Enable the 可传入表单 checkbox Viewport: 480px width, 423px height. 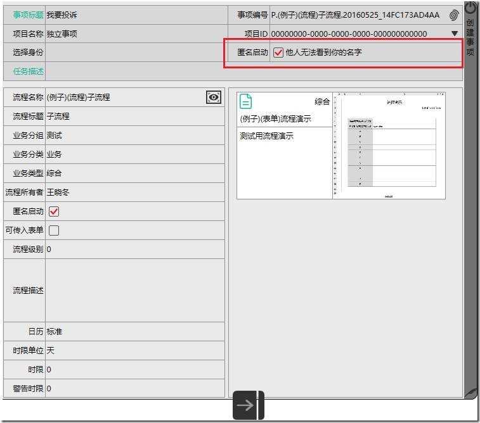pos(54,230)
